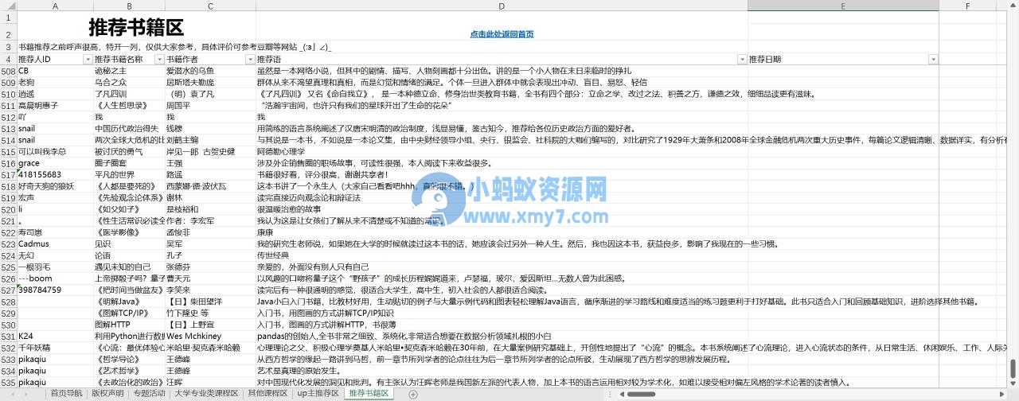Select author cell 周国平

[x=210, y=106]
